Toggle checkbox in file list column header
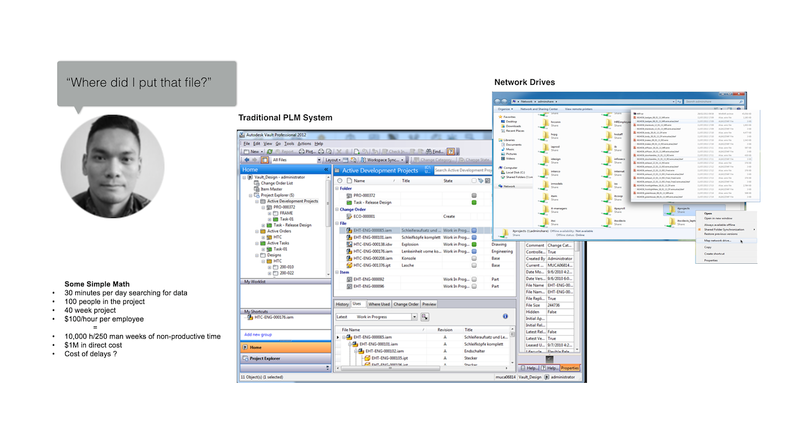 (474, 181)
